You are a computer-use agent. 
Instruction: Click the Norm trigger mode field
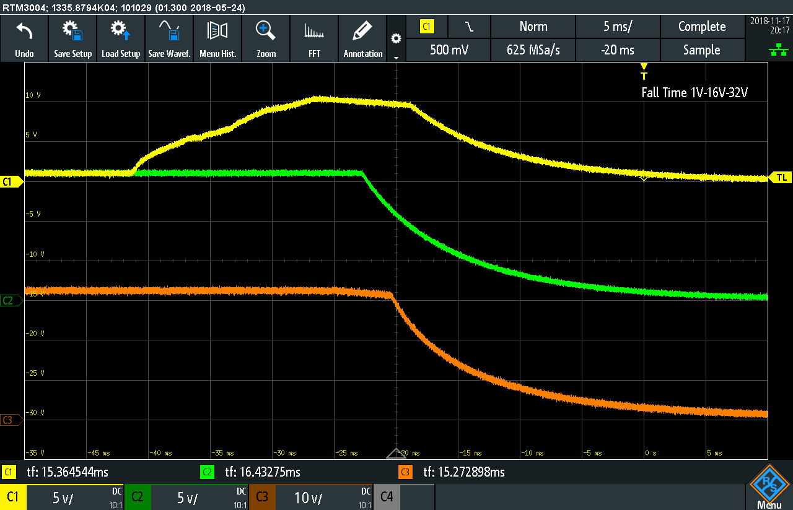[533, 27]
